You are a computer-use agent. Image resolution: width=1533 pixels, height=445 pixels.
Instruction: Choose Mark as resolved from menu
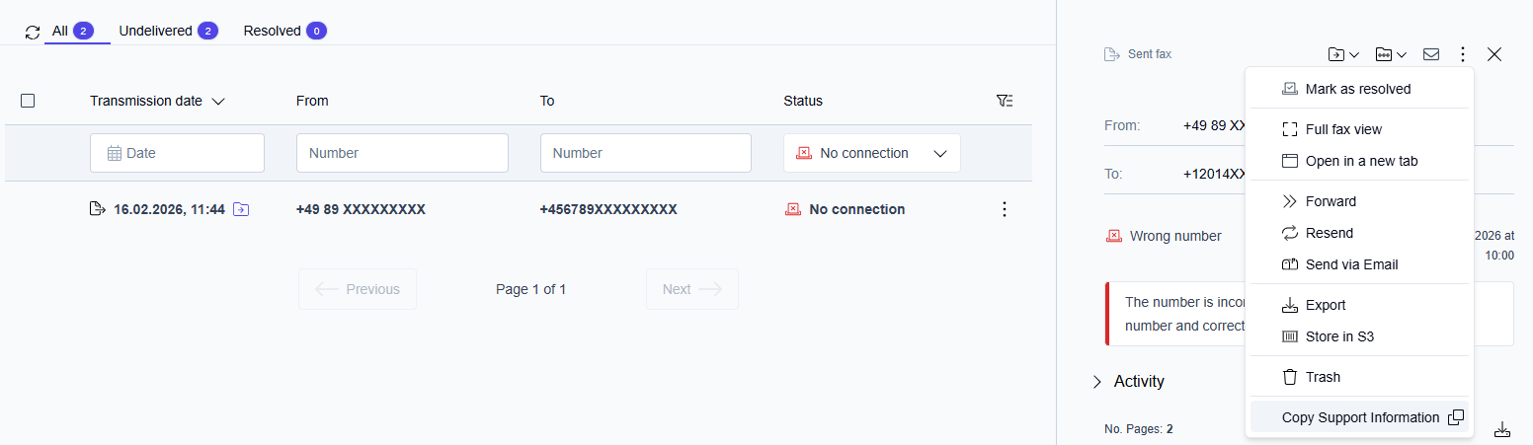[x=1359, y=89]
